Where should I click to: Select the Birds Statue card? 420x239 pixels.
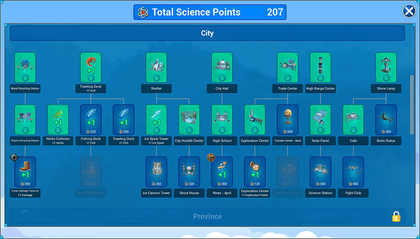(386, 120)
